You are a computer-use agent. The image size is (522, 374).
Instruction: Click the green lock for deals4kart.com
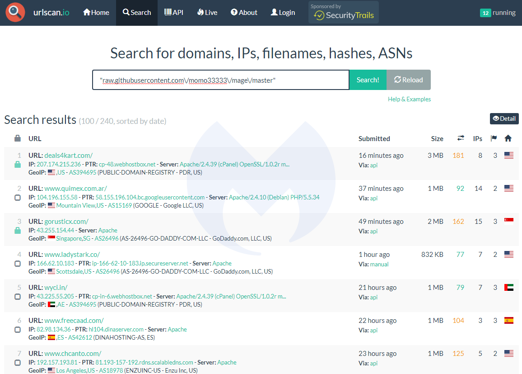click(x=18, y=165)
